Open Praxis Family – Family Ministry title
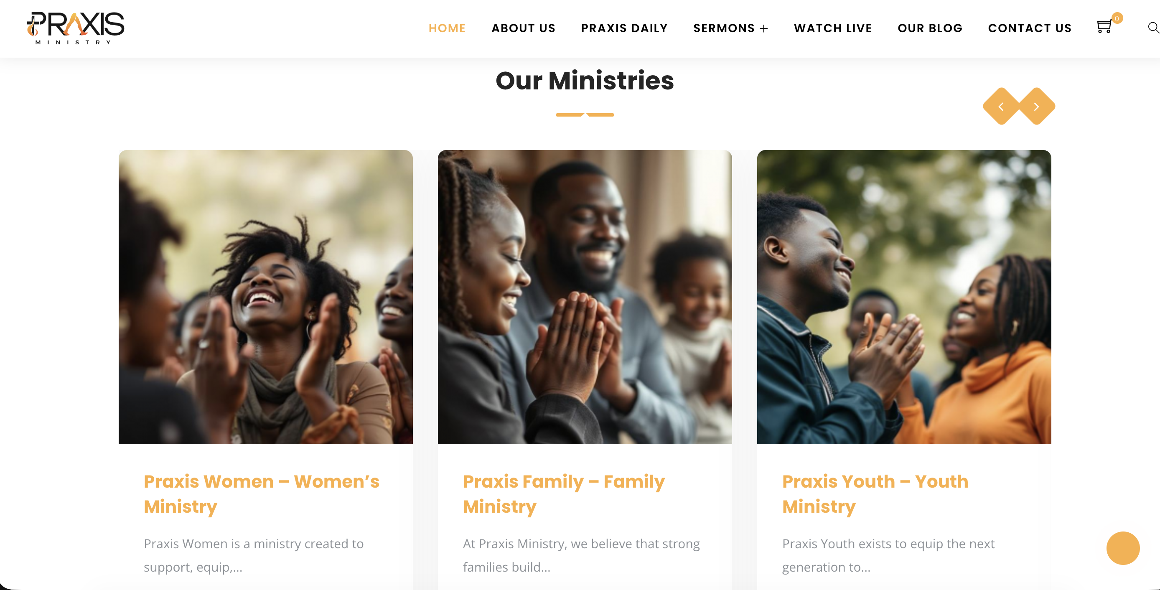Screen dimensions: 1160x590 click(x=564, y=493)
